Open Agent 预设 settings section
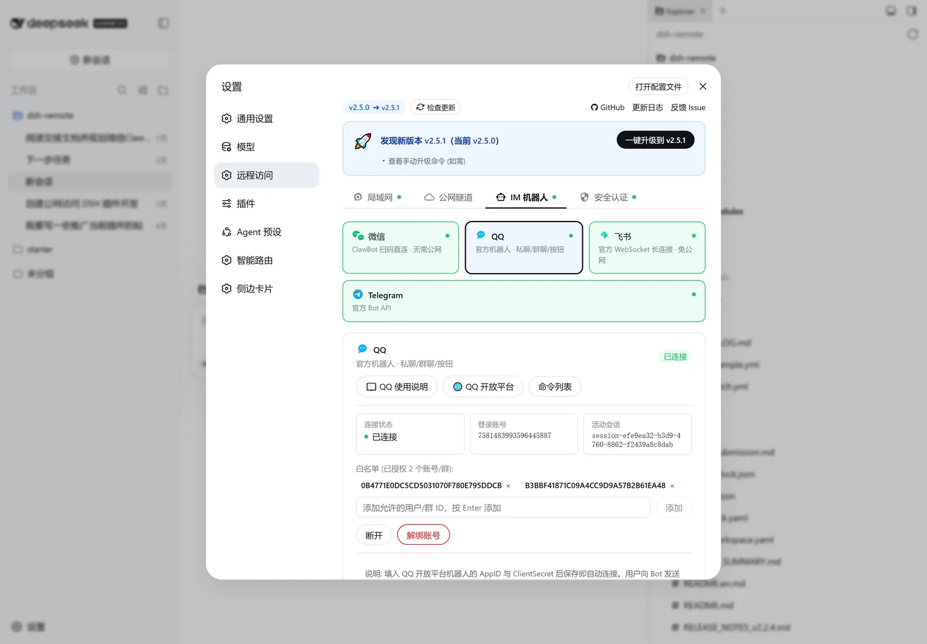This screenshot has width=927, height=644. click(267, 232)
